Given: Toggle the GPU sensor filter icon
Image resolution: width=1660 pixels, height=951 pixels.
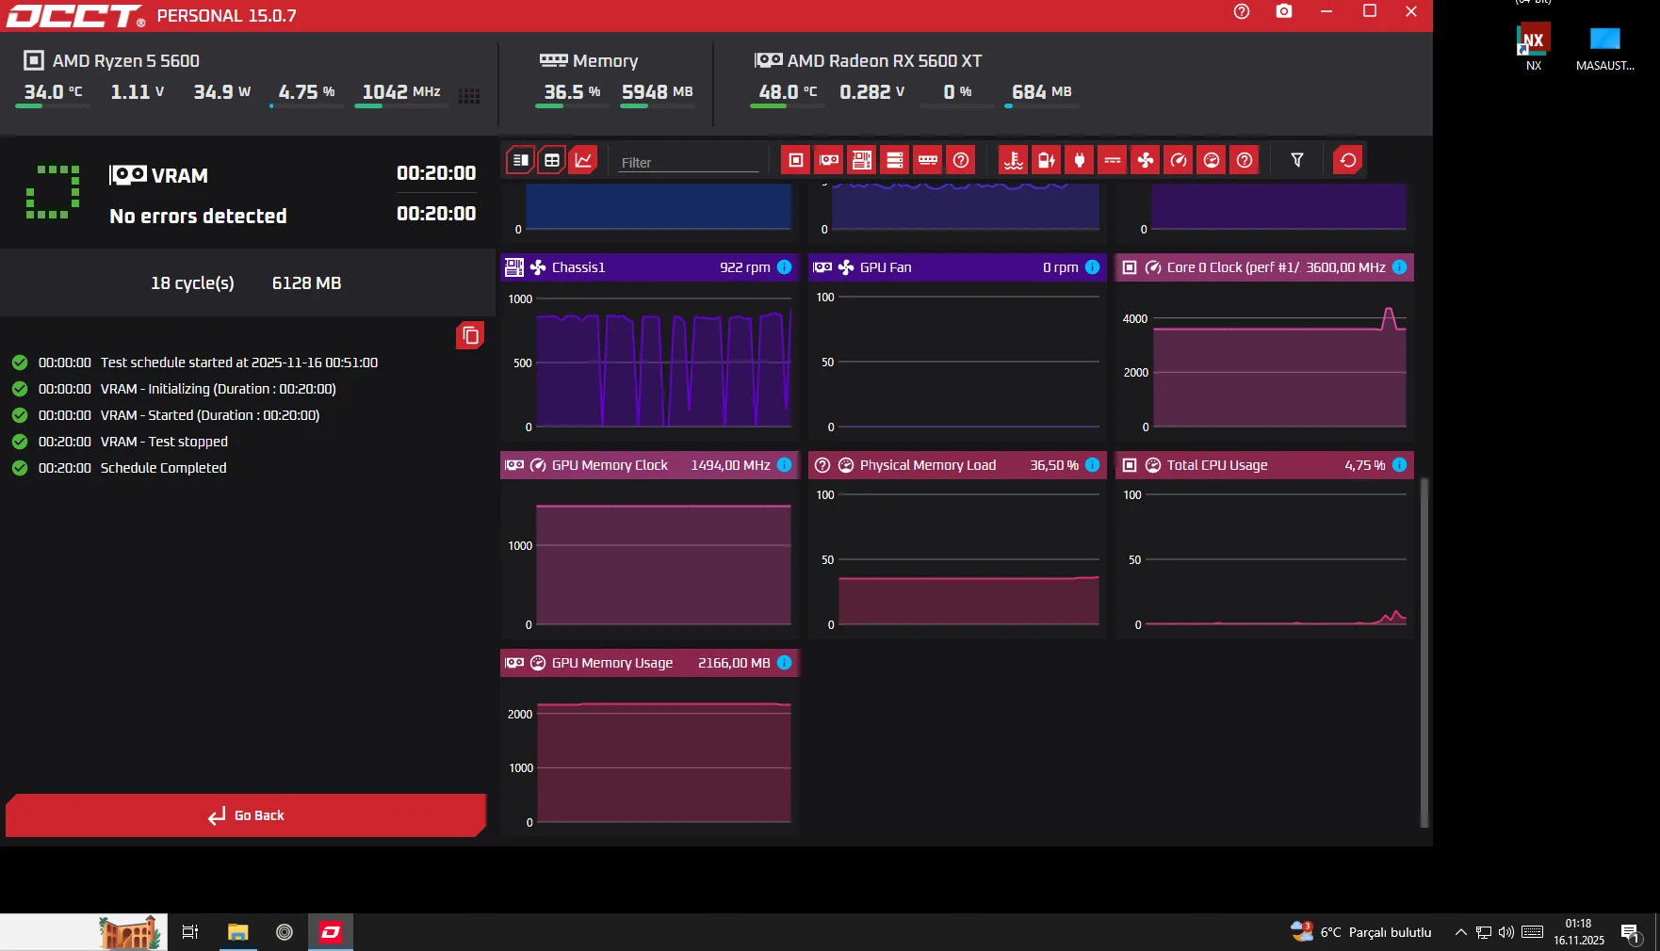Looking at the screenshot, I should click(x=829, y=160).
